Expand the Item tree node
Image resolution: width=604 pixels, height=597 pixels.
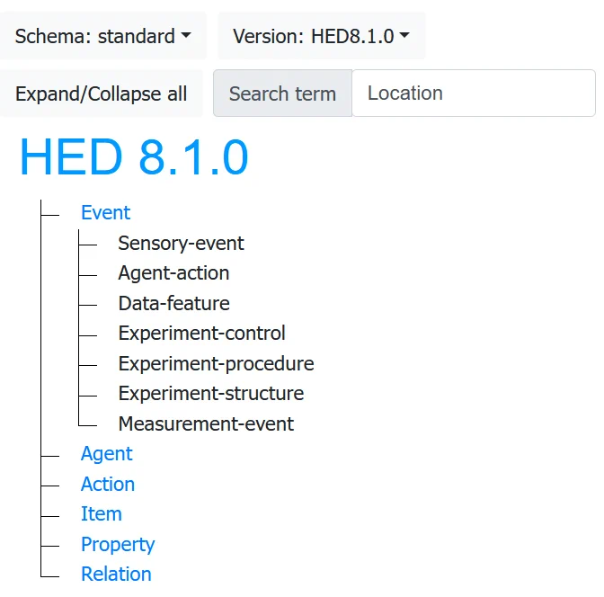click(x=102, y=513)
